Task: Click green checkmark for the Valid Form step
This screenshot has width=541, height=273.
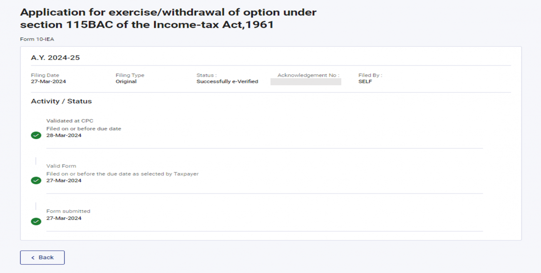Action: (x=36, y=180)
